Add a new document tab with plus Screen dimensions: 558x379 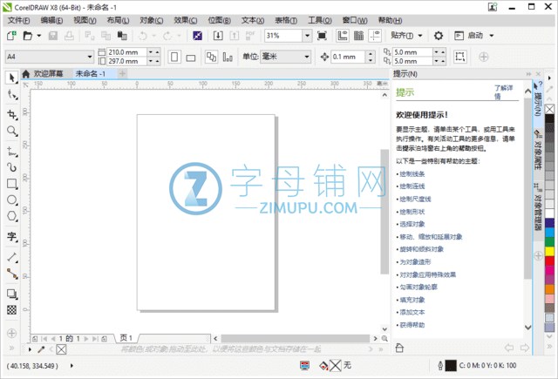[x=122, y=74]
